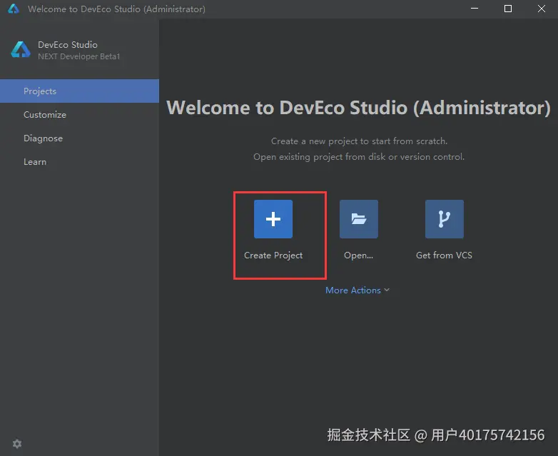The image size is (558, 456).
Task: Click the 'Create a new project' hint text
Action: tap(359, 141)
